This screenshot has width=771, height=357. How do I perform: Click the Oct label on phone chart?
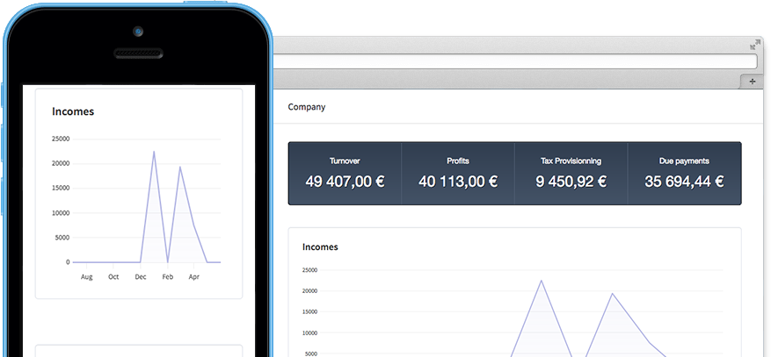pyautogui.click(x=113, y=277)
